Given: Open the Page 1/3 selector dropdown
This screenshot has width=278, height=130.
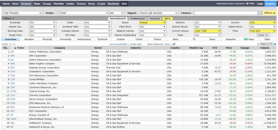Looking at the screenshot, I should click(x=266, y=44).
